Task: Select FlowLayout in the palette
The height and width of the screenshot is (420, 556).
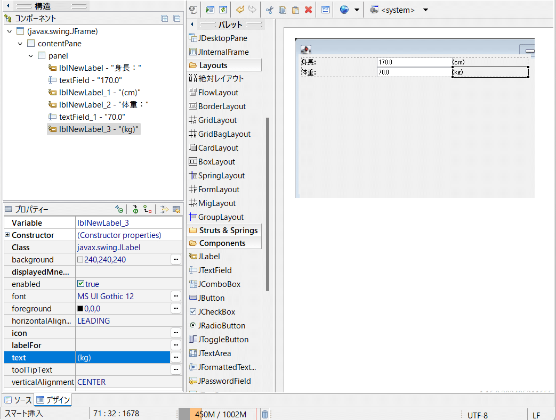Action: click(x=213, y=93)
